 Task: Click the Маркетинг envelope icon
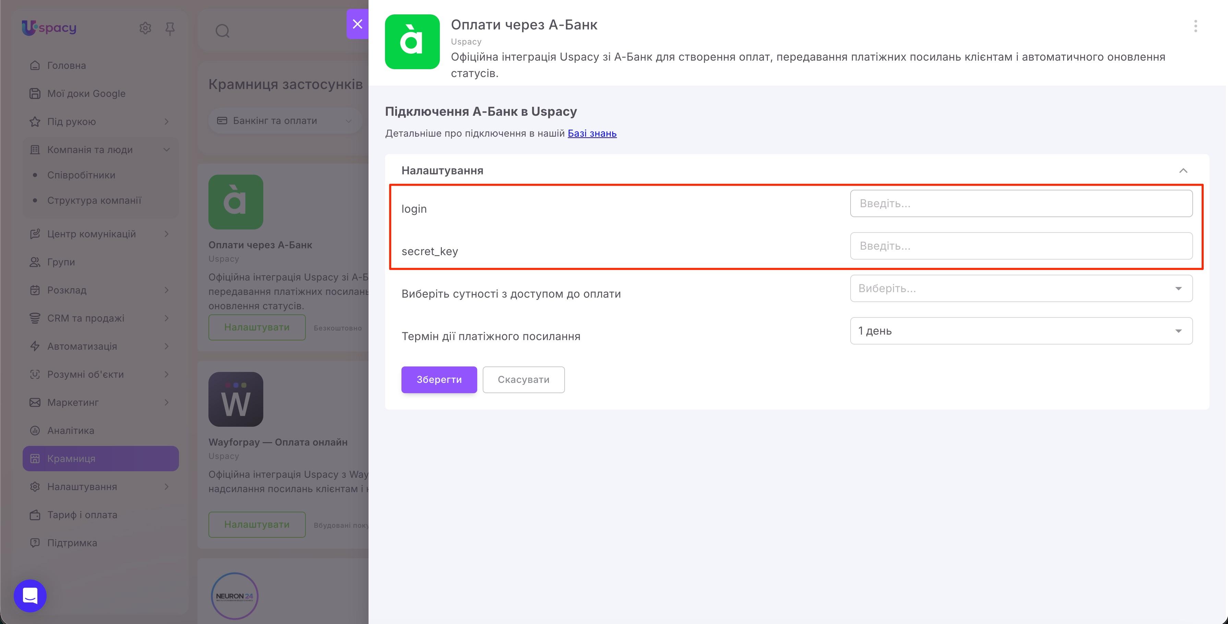35,402
